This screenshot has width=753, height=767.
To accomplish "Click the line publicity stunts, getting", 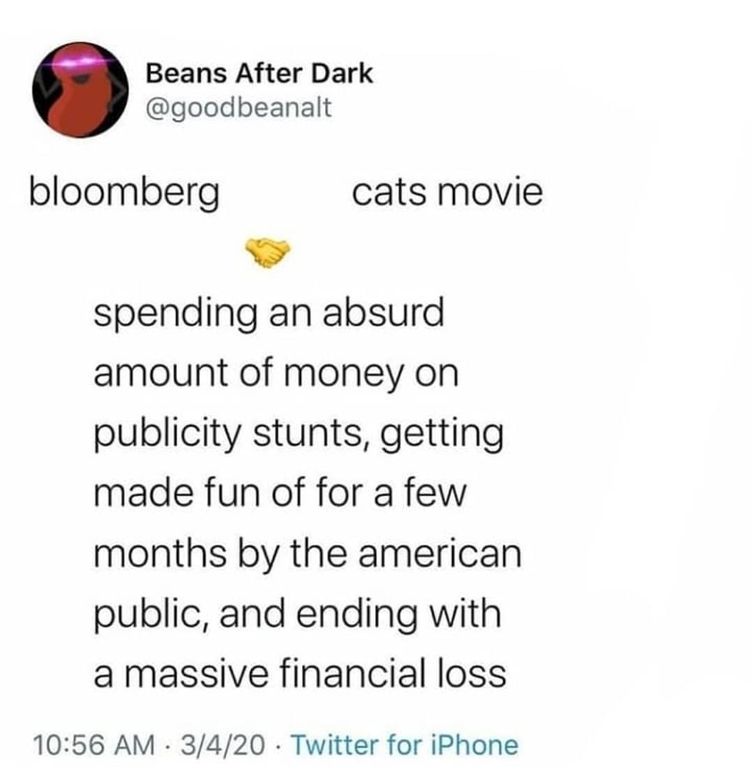I will pos(298,435).
